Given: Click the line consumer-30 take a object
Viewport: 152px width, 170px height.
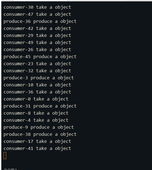Looking at the screenshot, I should [37, 7].
